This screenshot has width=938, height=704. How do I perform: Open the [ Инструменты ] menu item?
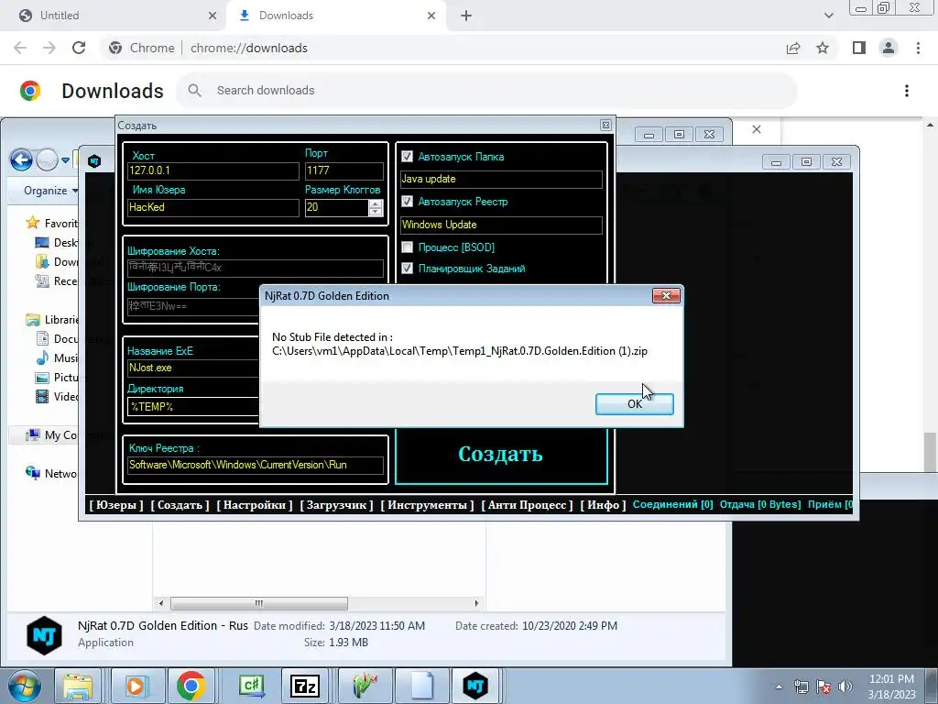427,505
